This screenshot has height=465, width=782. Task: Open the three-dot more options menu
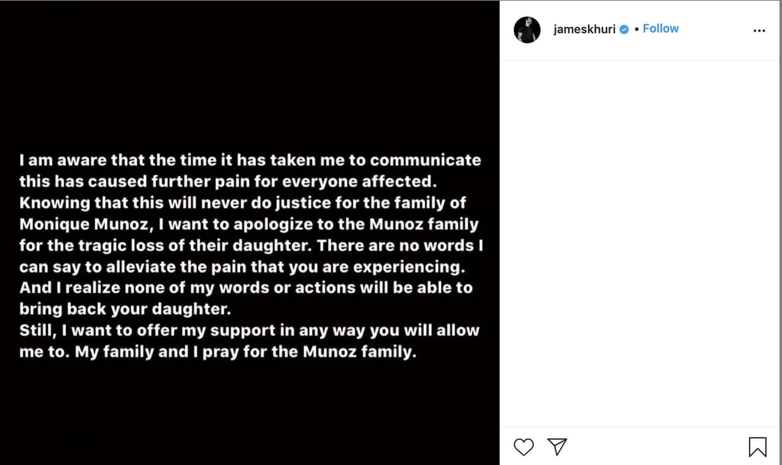[759, 31]
